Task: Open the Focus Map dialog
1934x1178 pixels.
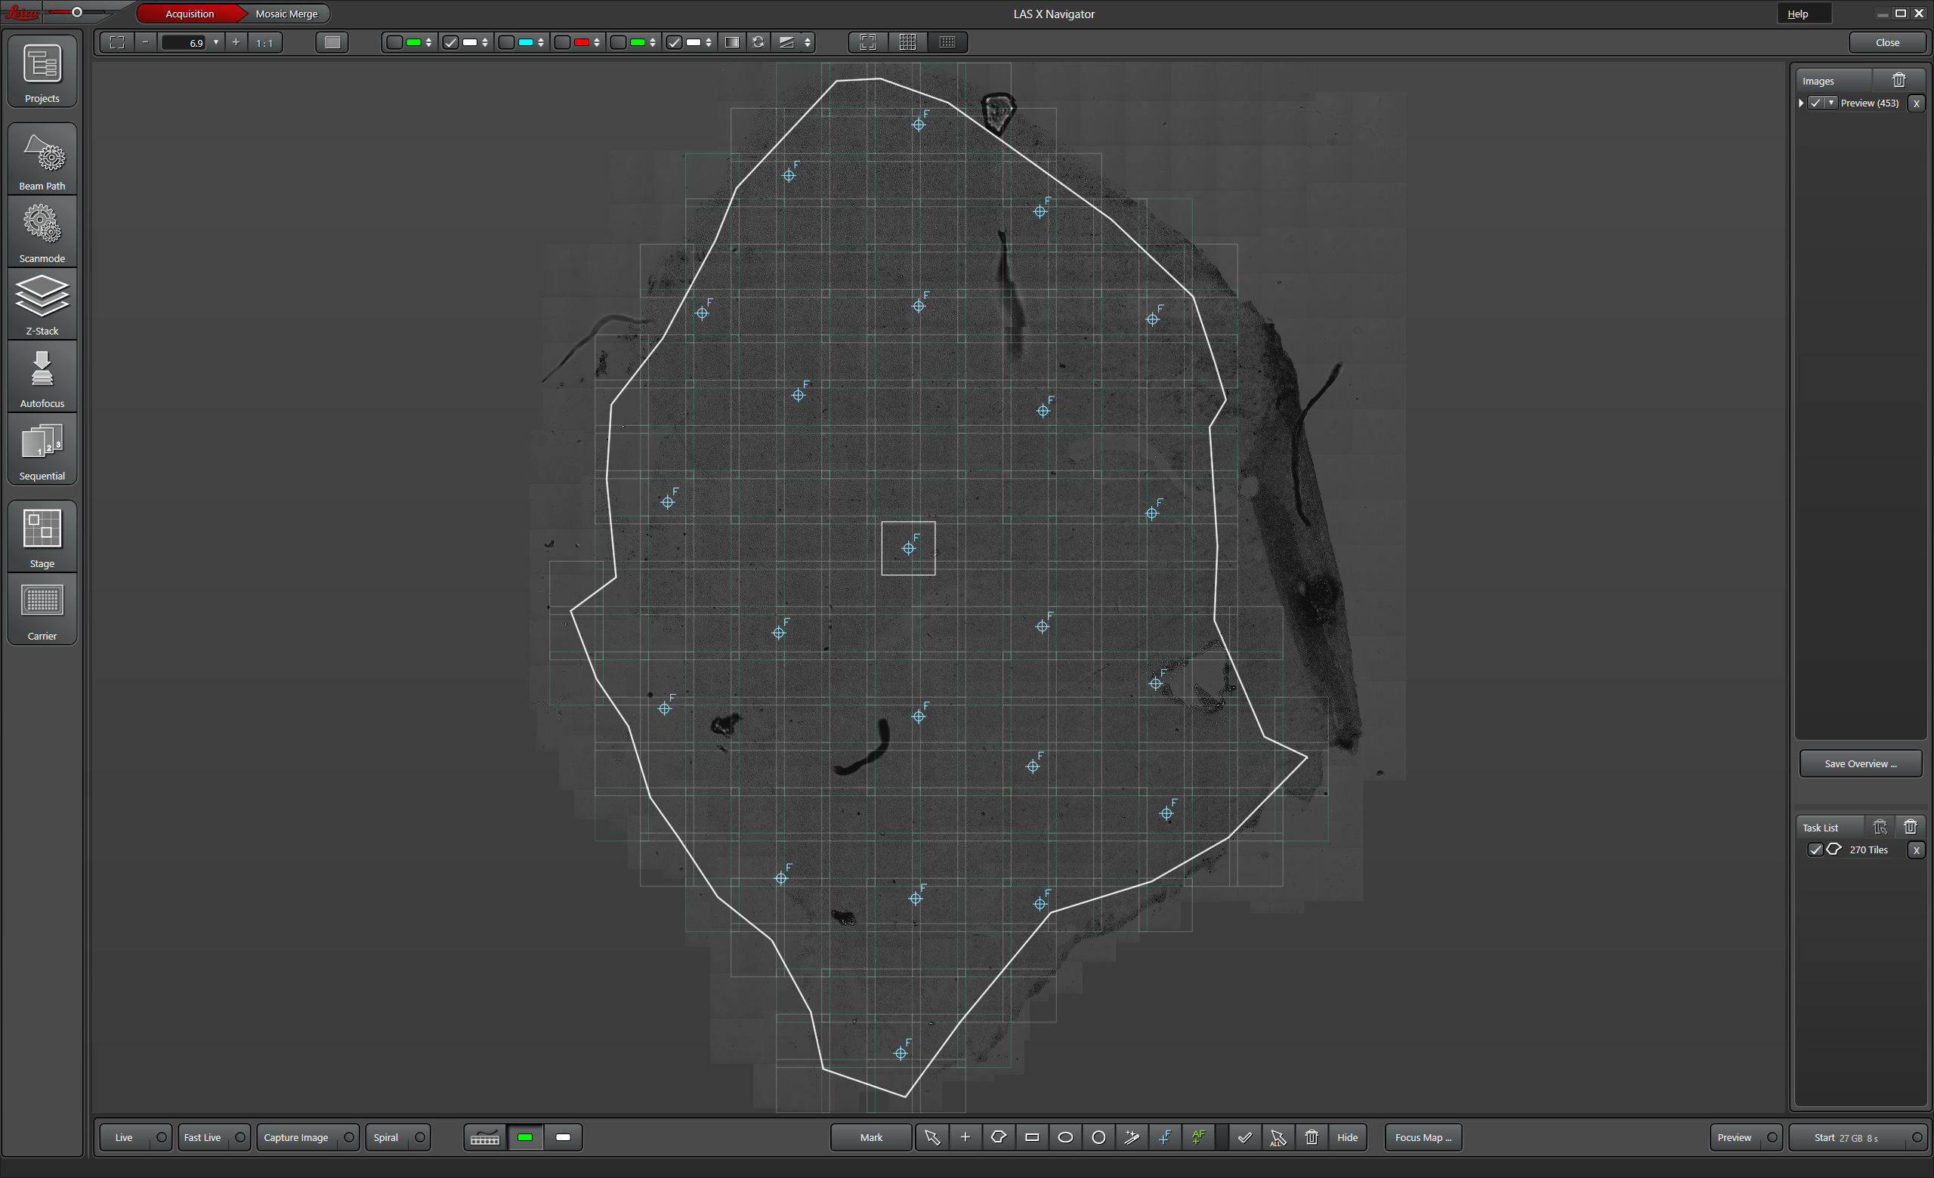Action: click(1423, 1137)
